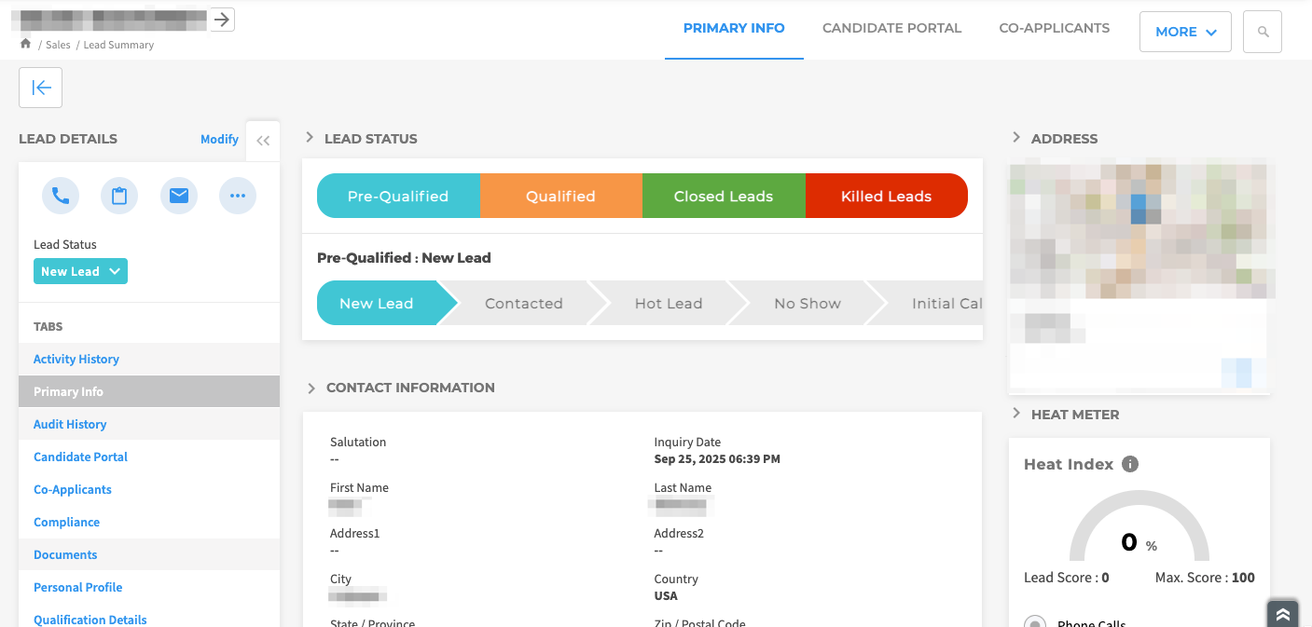This screenshot has height=627, width=1312.
Task: Switch to the Primary Info top tab
Action: pyautogui.click(x=734, y=29)
